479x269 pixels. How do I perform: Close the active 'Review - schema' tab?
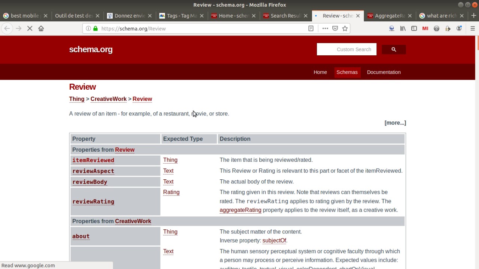tap(358, 16)
